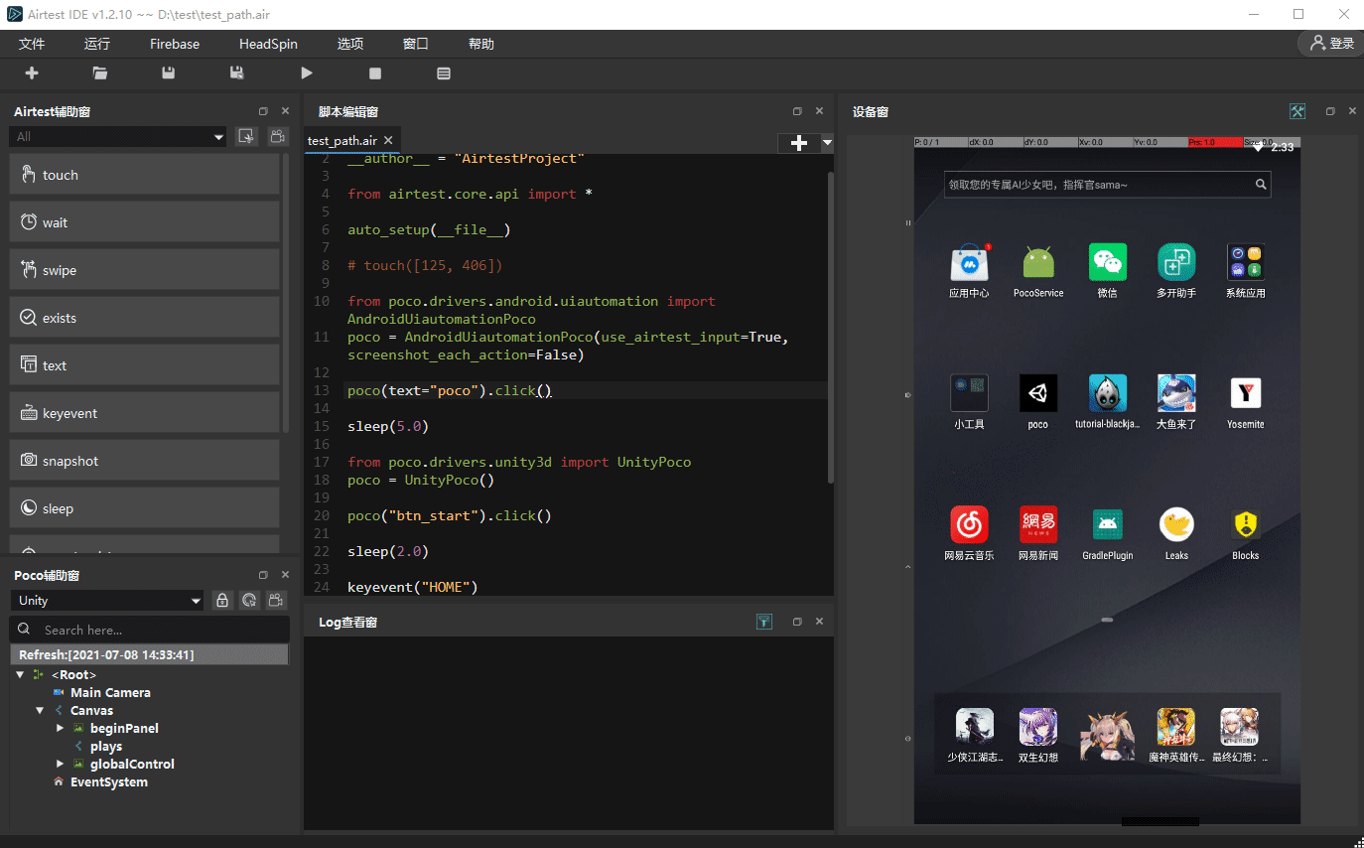Screen dimensions: 1364x848
Task: Open the 运行 menu
Action: 97,44
